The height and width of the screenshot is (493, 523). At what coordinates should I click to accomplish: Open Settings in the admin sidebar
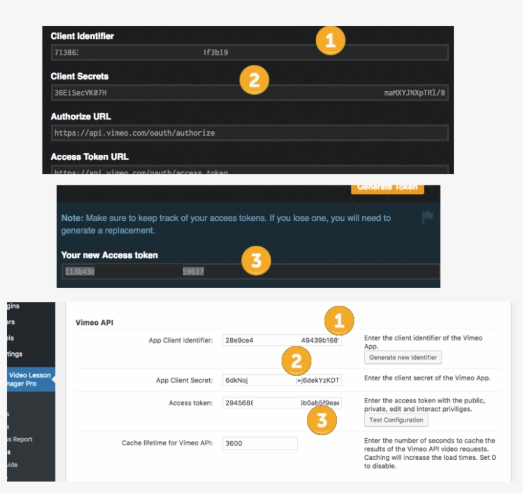click(x=14, y=354)
